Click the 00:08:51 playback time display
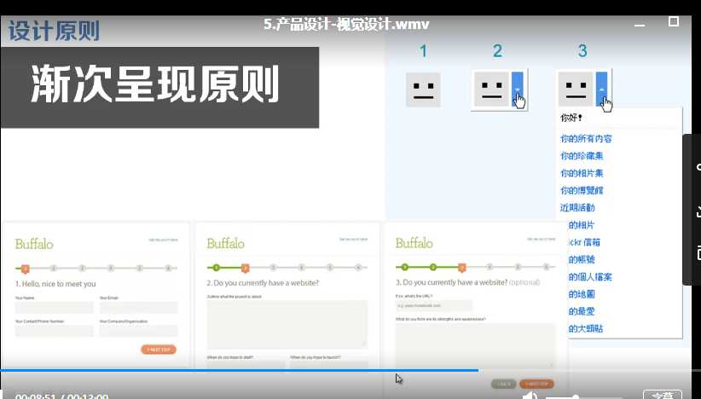 (38, 396)
